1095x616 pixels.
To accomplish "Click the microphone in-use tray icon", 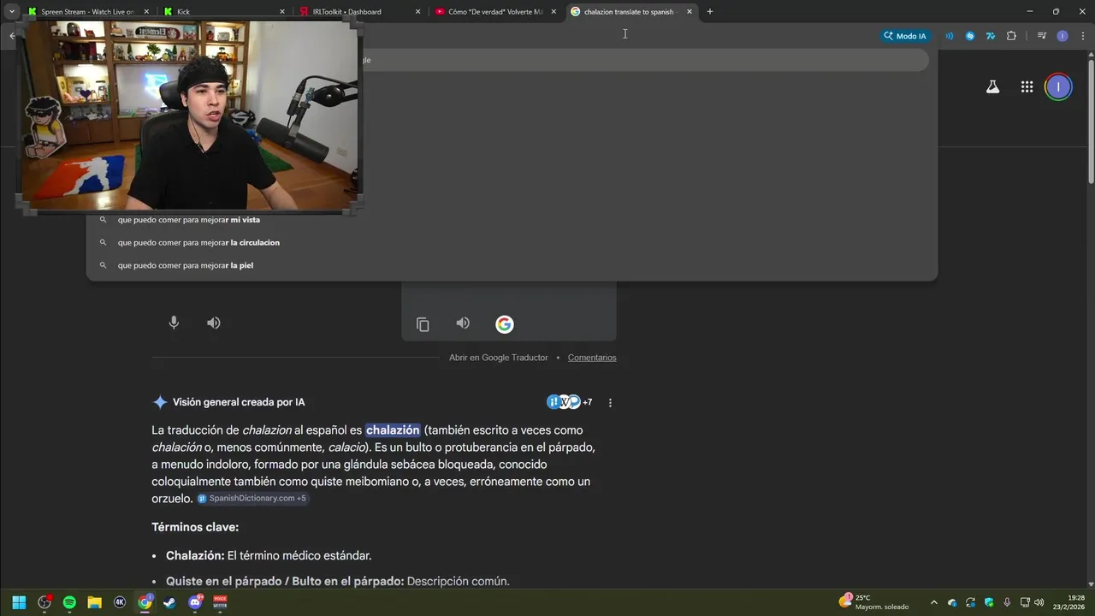I will [x=1007, y=602].
